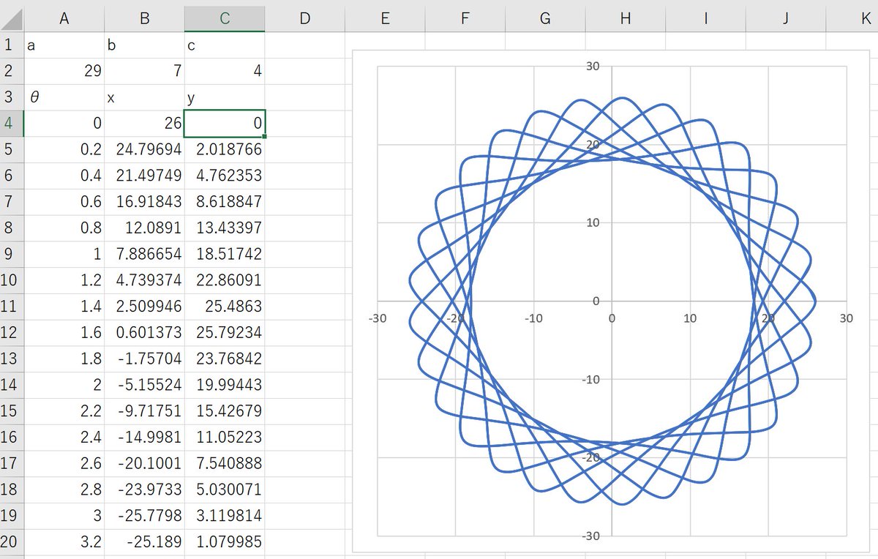Click the select-all corner of the sheet

pos(12,19)
